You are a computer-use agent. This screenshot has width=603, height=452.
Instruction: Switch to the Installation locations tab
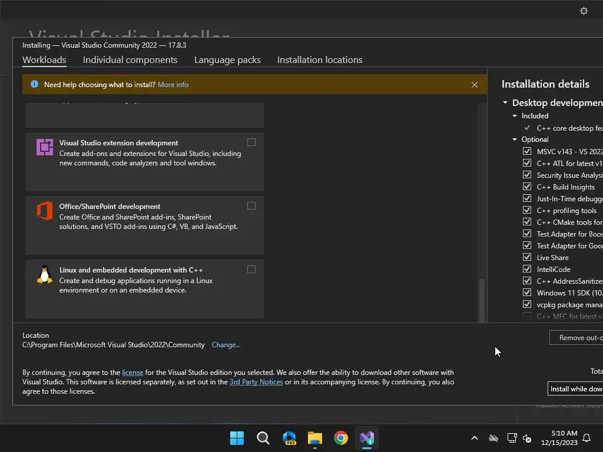click(320, 60)
